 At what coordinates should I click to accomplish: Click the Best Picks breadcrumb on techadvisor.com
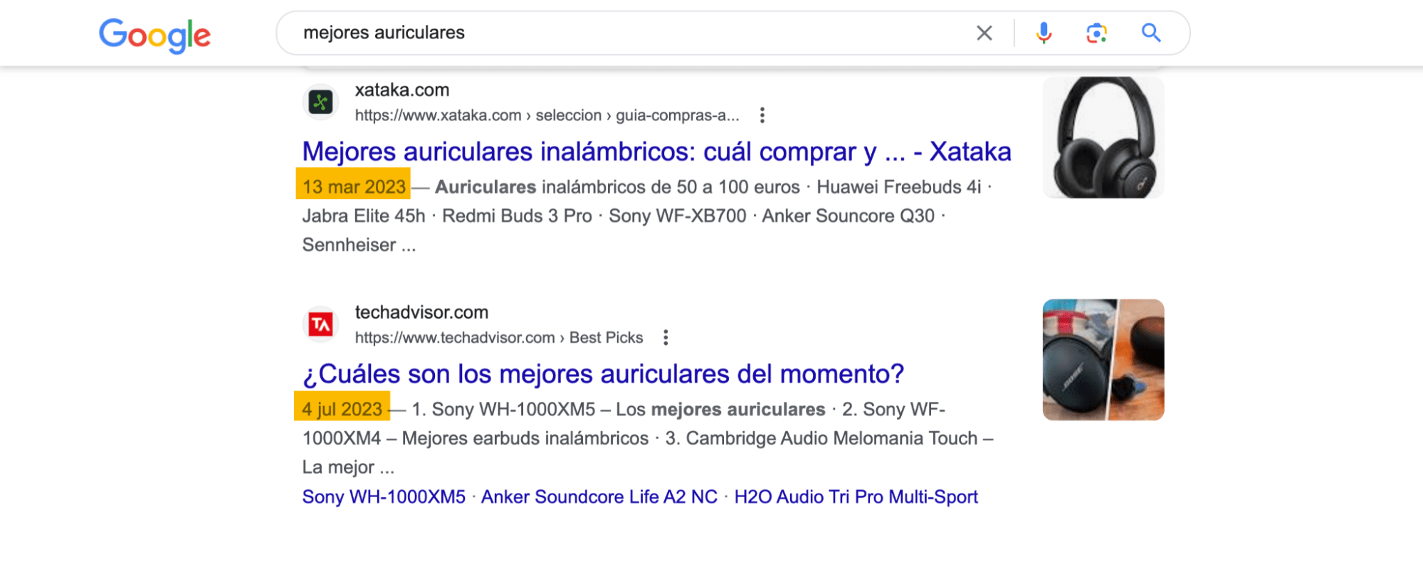pyautogui.click(x=605, y=337)
